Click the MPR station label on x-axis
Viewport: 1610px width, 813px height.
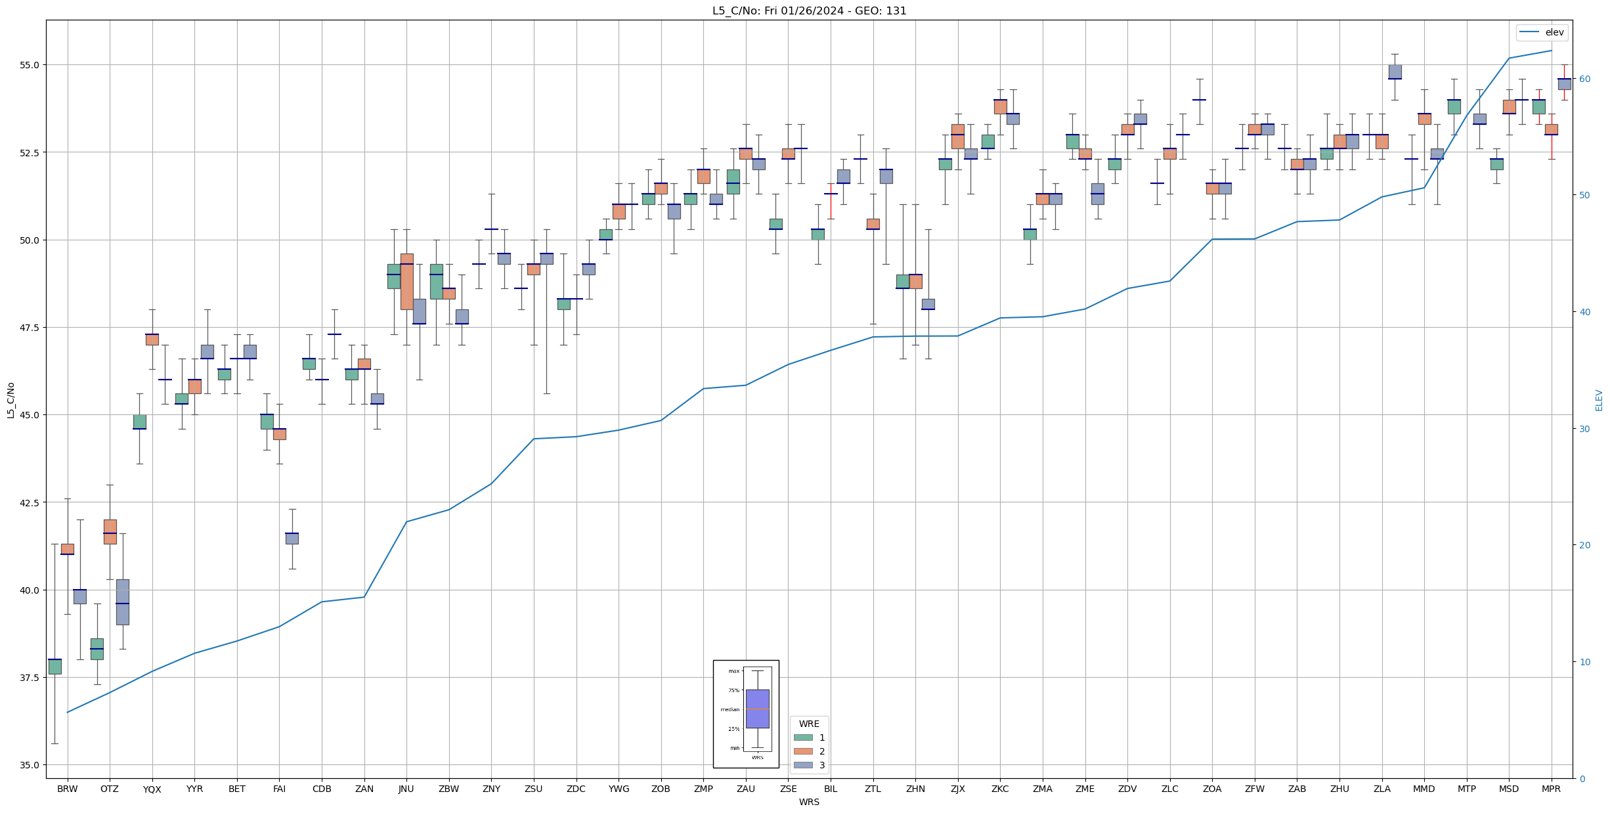pyautogui.click(x=1551, y=789)
